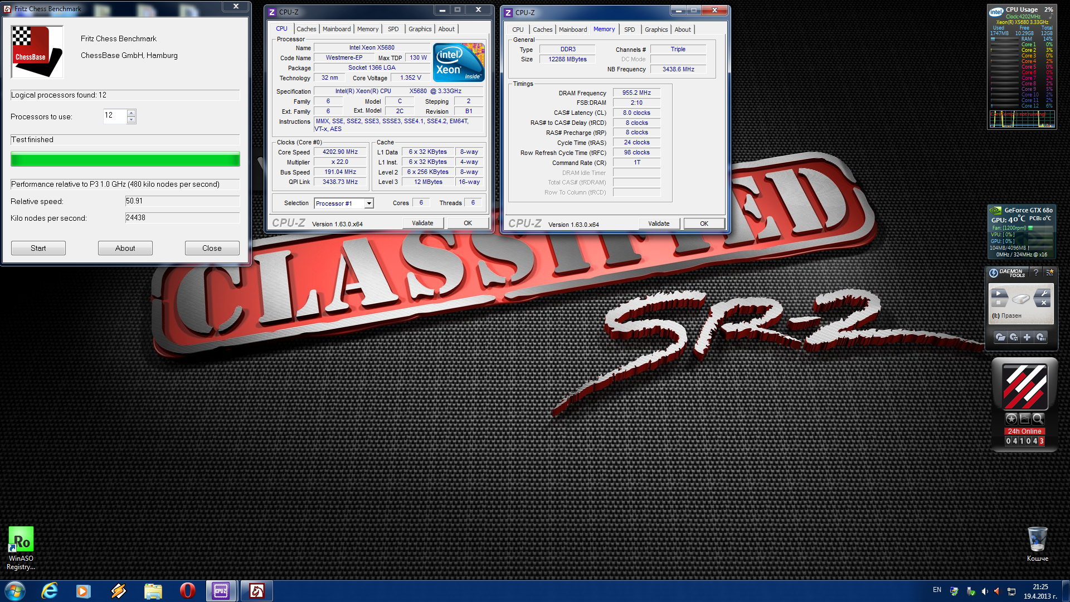Click the DAEMON Tools mount play button
1070x602 pixels.
998,293
